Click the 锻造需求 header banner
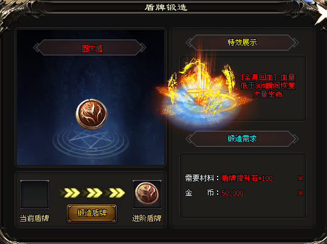The width and height of the screenshot is (327, 244). coord(242,139)
